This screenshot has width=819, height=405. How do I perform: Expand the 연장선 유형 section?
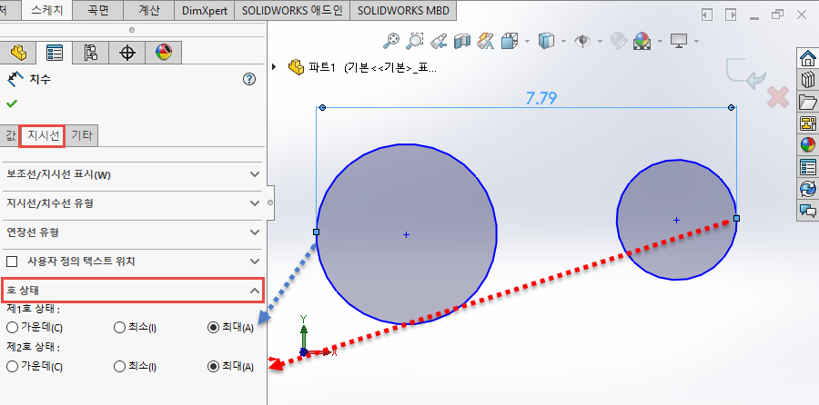[255, 232]
